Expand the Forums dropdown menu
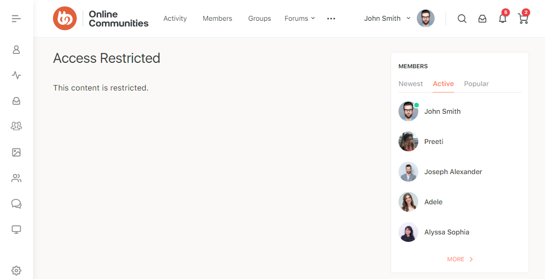 point(299,18)
